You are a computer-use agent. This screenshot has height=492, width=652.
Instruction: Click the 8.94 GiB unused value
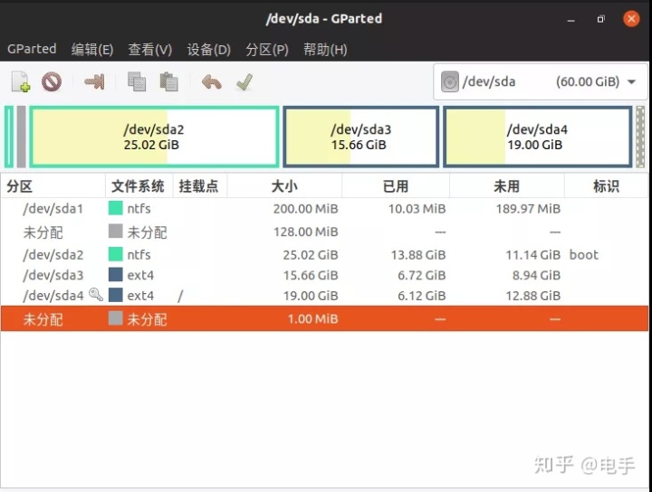tap(536, 275)
